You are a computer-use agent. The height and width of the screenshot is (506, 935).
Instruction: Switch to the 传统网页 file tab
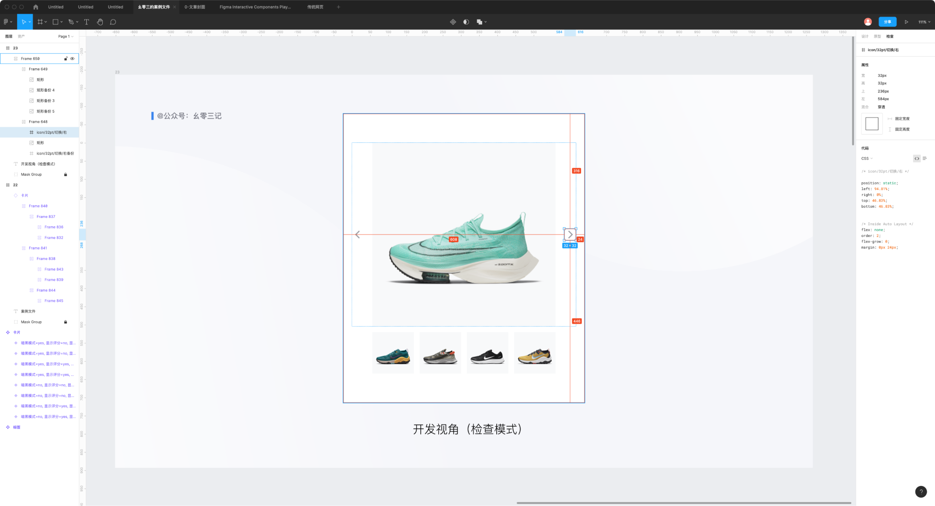click(x=315, y=7)
